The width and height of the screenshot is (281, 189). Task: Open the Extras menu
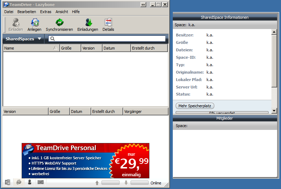point(46,12)
